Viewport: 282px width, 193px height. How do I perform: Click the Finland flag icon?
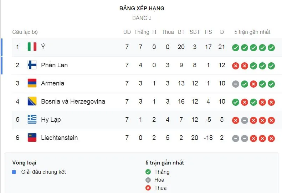pyautogui.click(x=32, y=65)
